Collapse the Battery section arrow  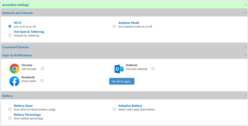pos(245,96)
